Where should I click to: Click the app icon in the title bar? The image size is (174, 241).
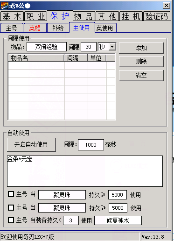coord(5,6)
